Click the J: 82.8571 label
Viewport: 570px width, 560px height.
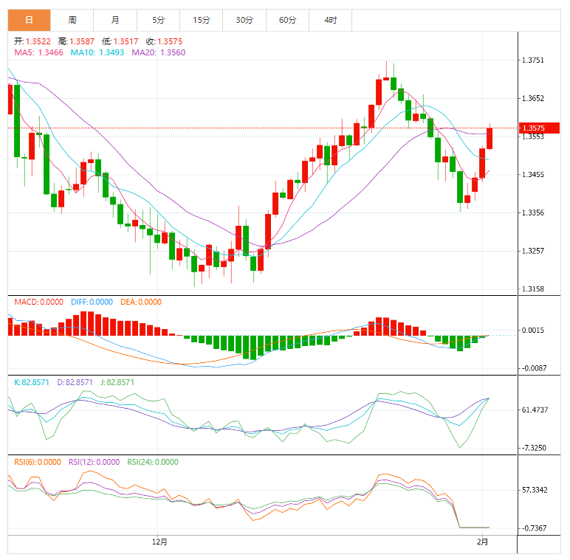point(117,382)
